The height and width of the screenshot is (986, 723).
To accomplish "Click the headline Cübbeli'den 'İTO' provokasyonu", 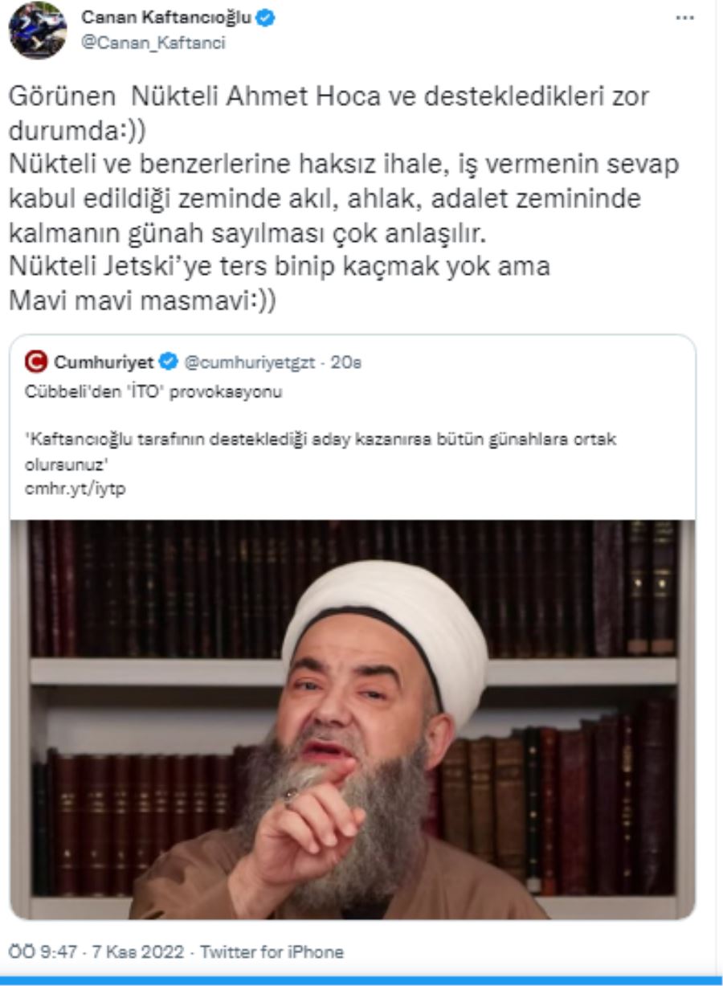I will click(x=153, y=393).
